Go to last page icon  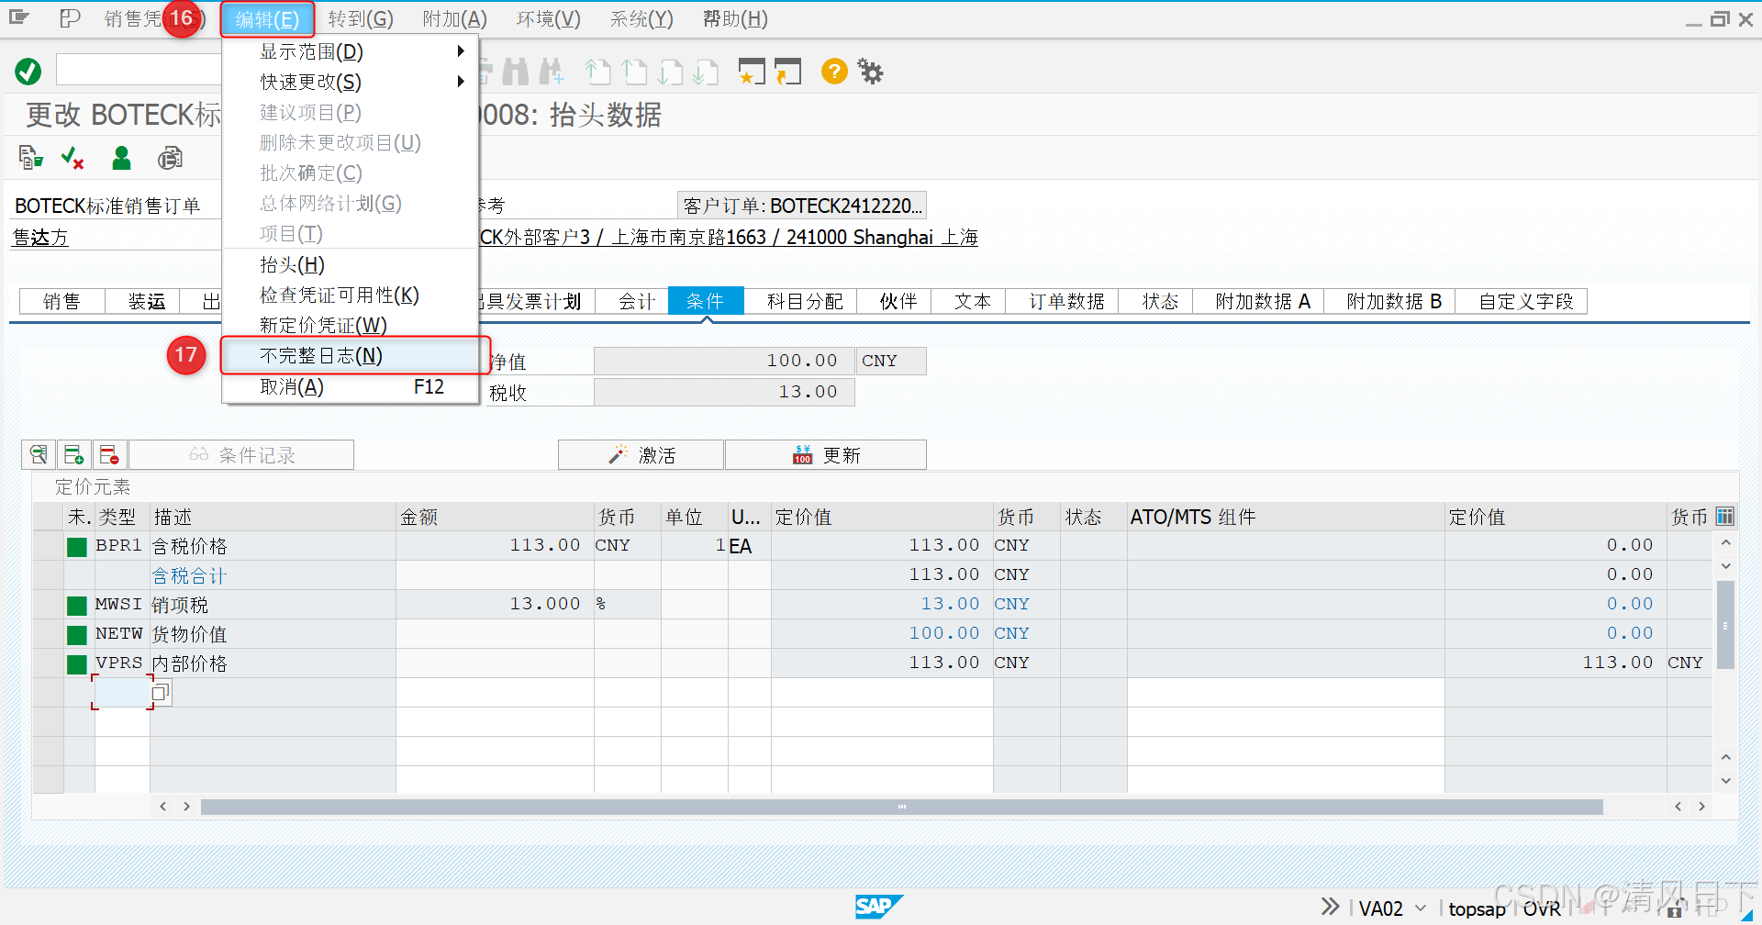click(706, 72)
